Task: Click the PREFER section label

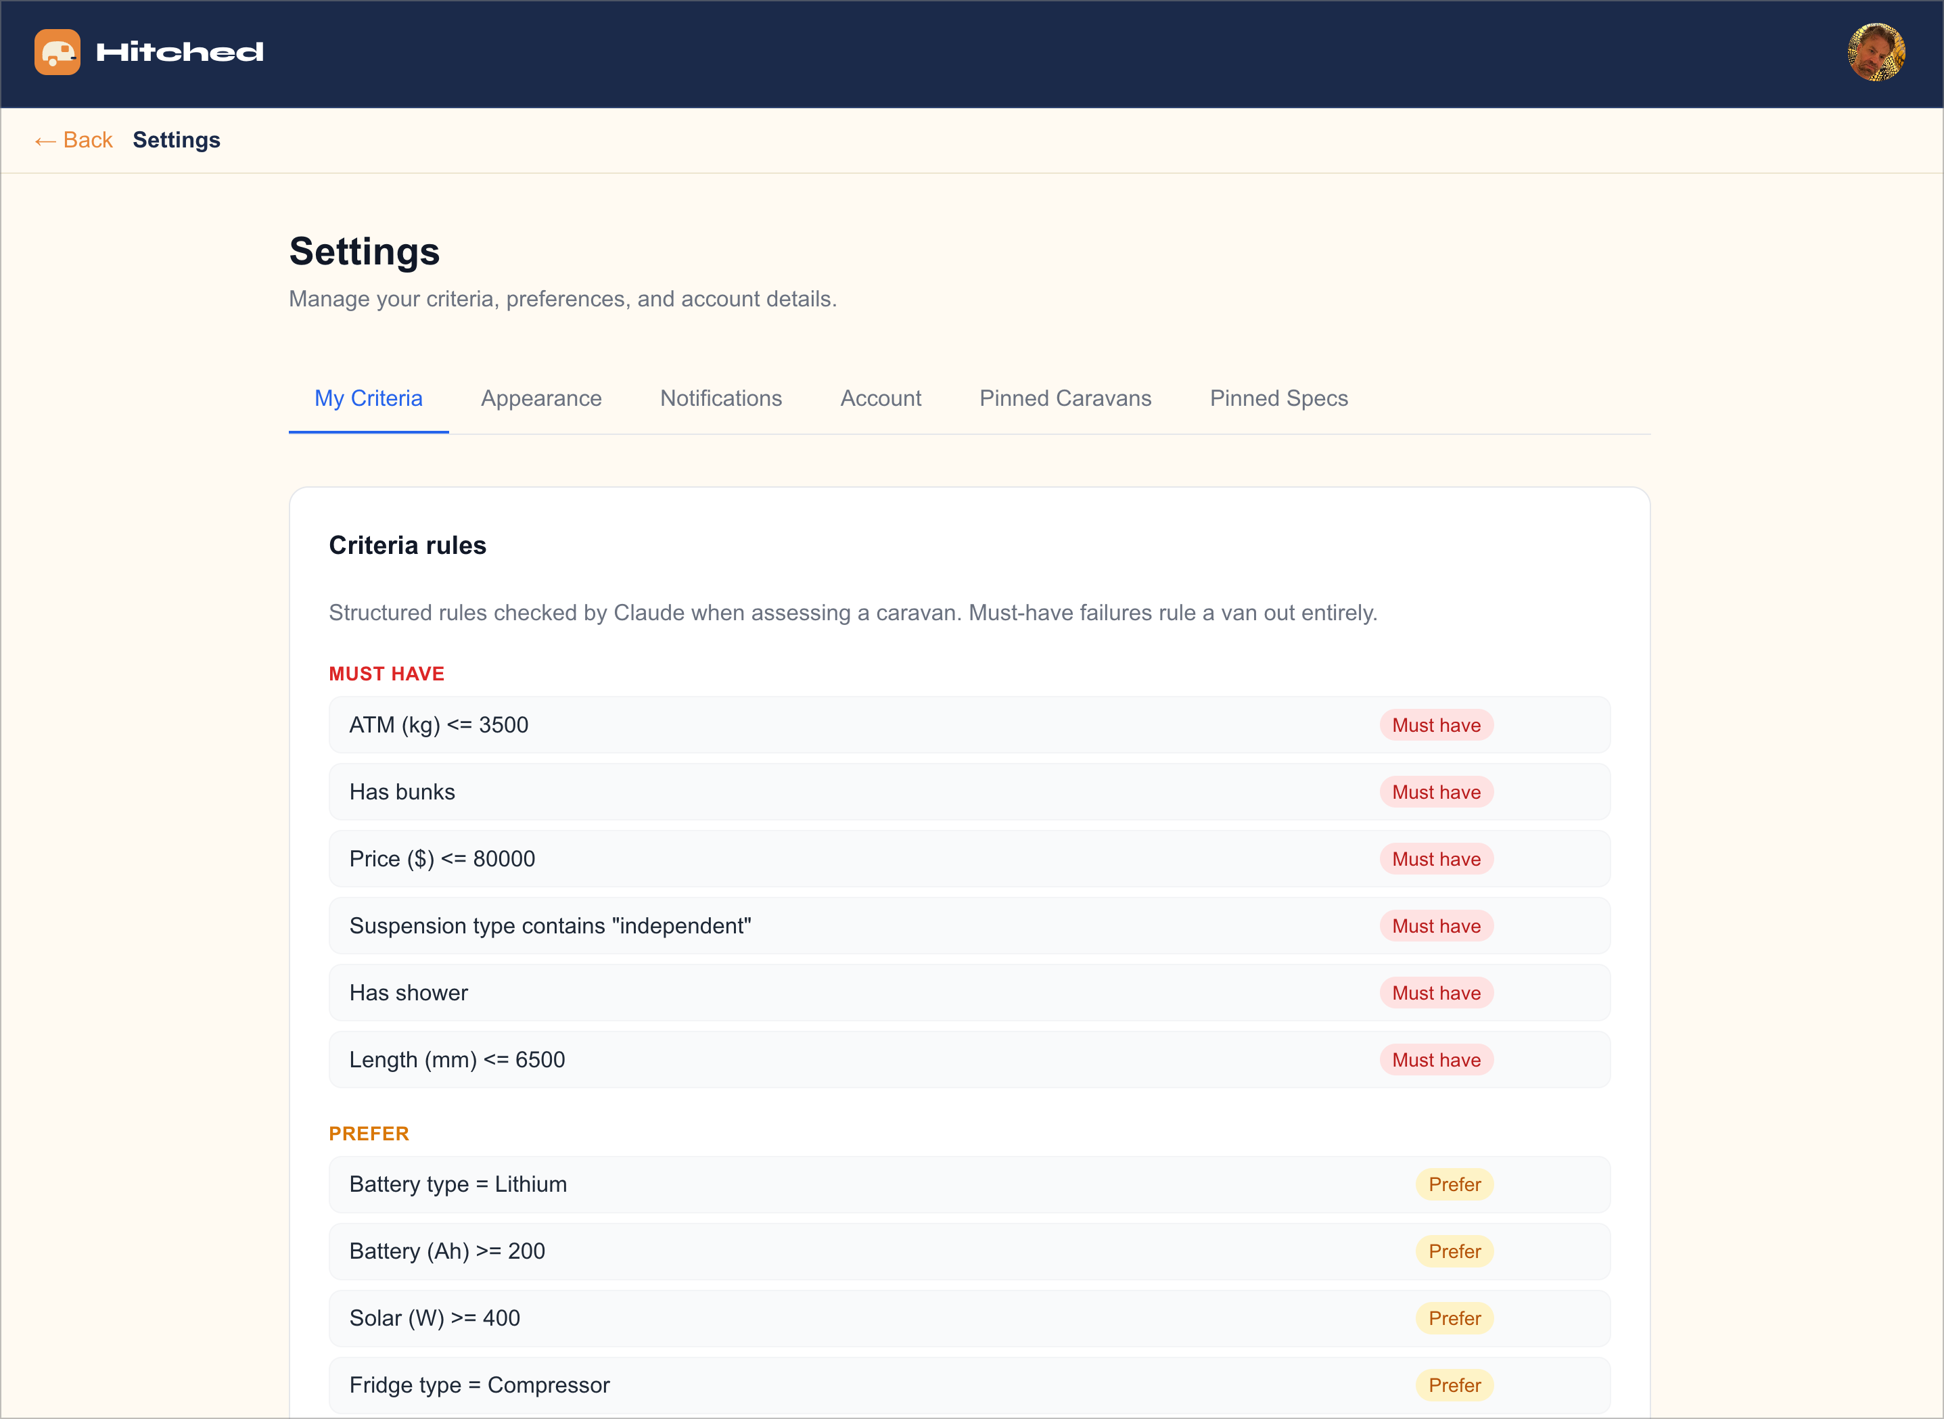Action: coord(369,1134)
